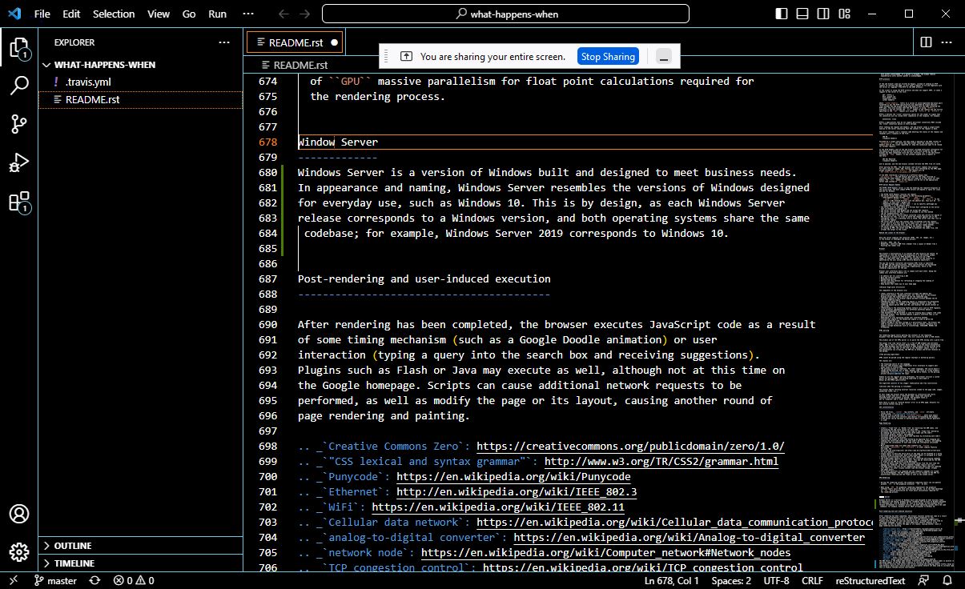This screenshot has width=965, height=589.
Task: Open editor More Actions ellipsis
Action: pos(947,42)
